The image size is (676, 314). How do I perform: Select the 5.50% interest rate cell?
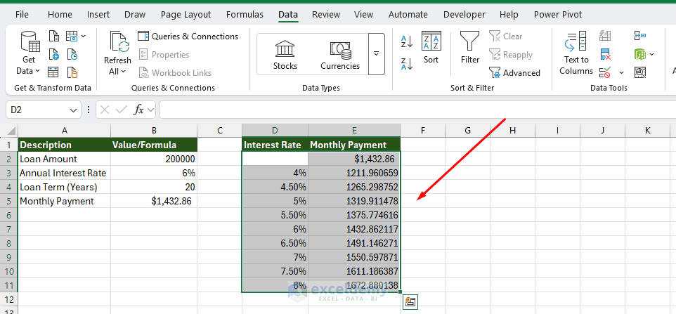275,215
